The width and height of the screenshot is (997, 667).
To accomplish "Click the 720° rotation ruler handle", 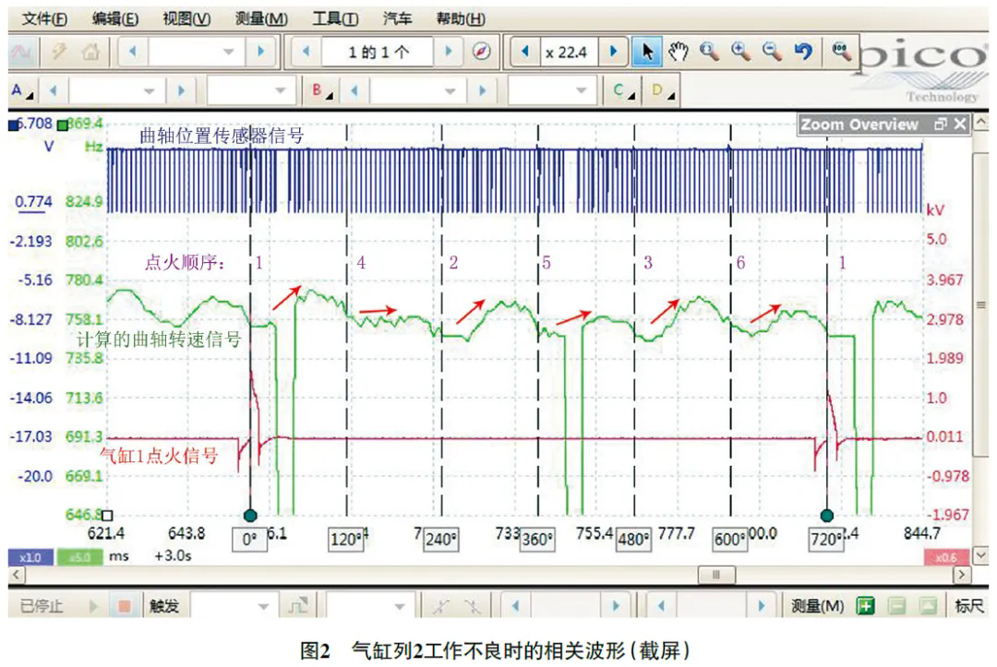I will [x=826, y=515].
